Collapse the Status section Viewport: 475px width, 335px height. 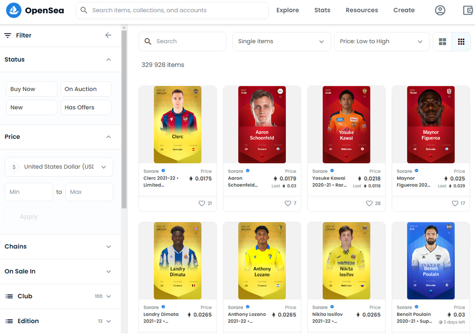pos(108,60)
